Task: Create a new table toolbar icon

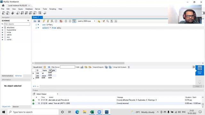Action: 22,13
